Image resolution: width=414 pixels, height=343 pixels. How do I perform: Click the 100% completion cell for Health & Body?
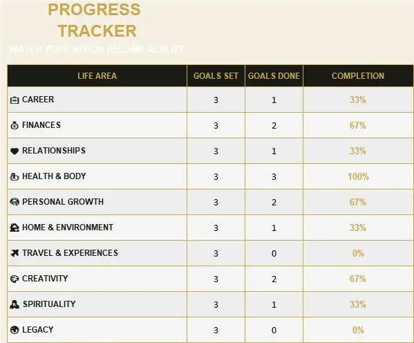coord(358,176)
